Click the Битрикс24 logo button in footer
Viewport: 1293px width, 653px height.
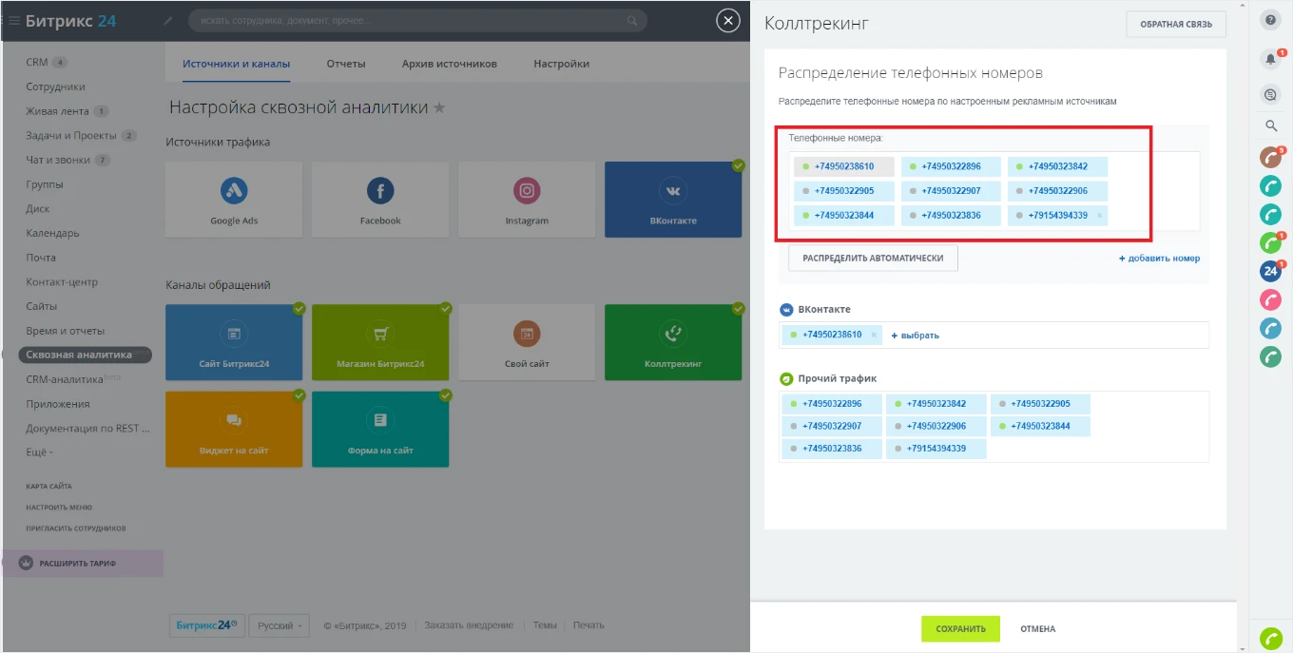point(207,625)
